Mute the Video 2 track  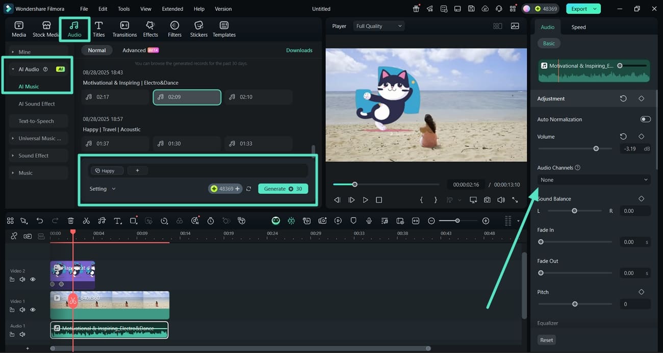click(x=22, y=280)
